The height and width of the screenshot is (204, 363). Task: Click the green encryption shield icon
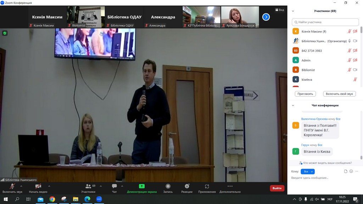click(x=5, y=33)
